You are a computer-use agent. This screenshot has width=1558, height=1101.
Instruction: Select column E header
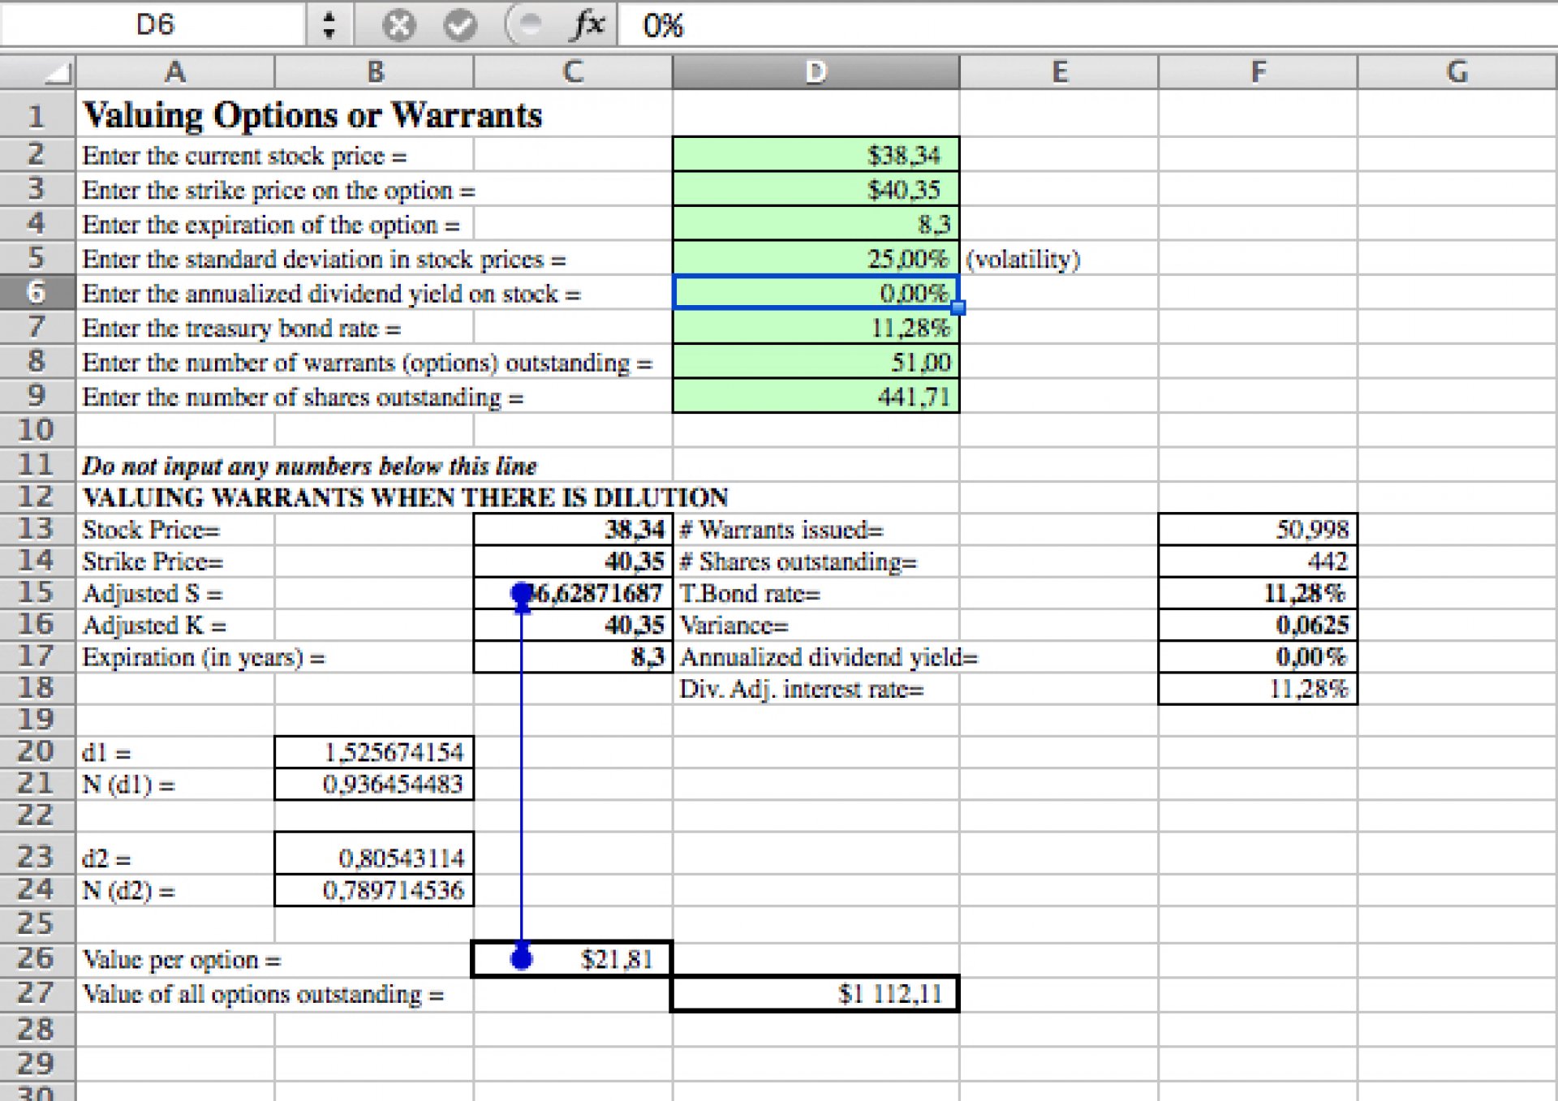click(1059, 72)
